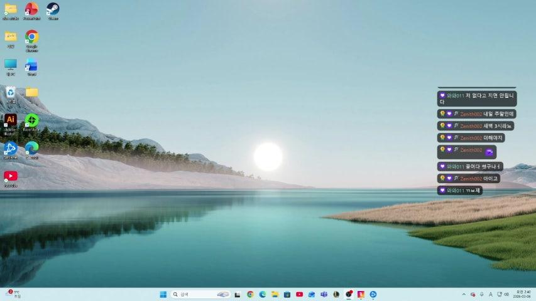Select the Adobe Illustrator desktop icon
536x301 pixels.
pyautogui.click(x=11, y=120)
